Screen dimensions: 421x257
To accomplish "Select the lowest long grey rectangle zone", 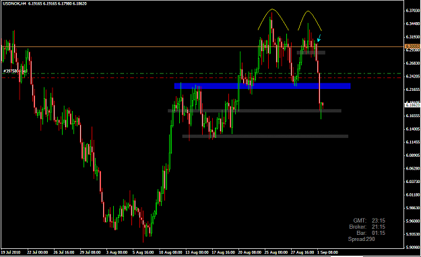I will click(x=265, y=137).
